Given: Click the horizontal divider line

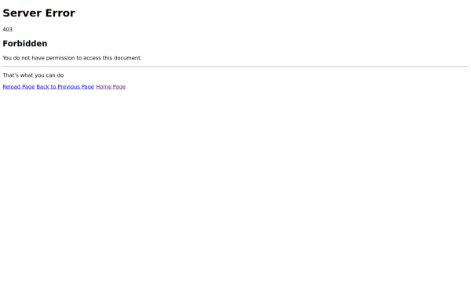Looking at the screenshot, I should click(235, 67).
